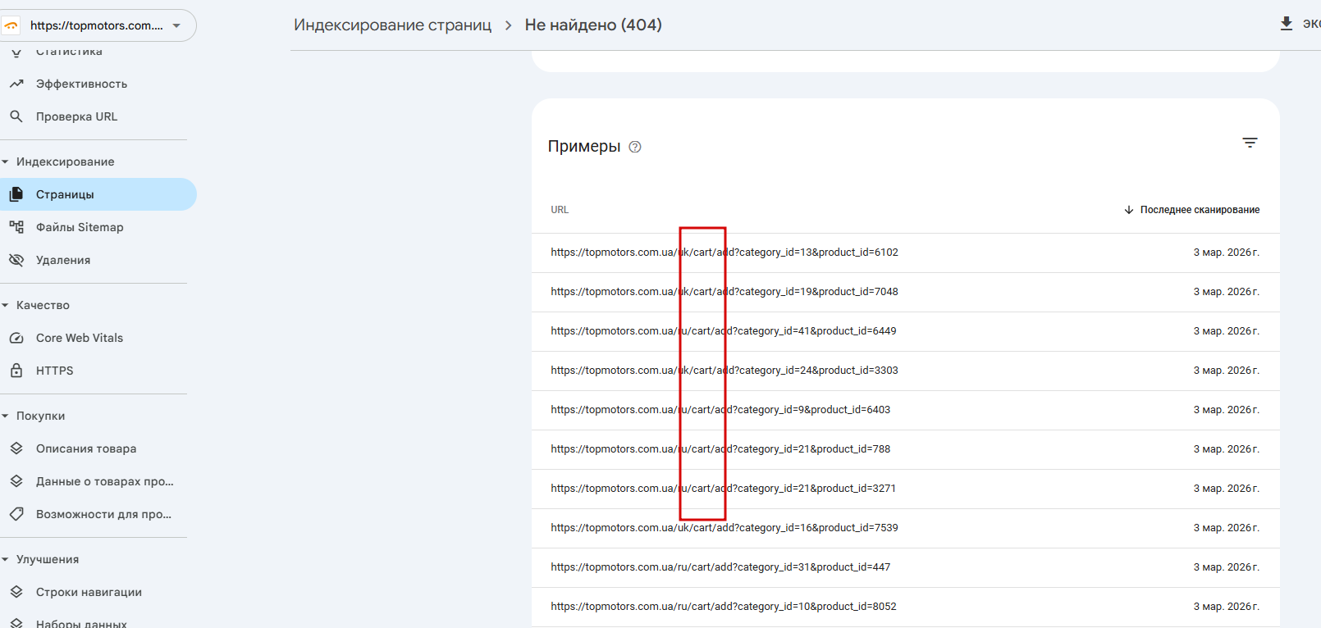Click the HTTPS lock icon
Image resolution: width=1321 pixels, height=628 pixels.
pyautogui.click(x=16, y=371)
